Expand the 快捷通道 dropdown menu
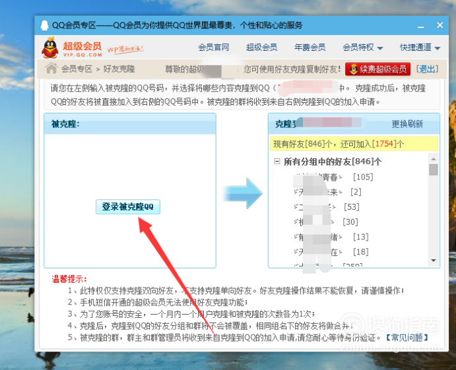The width and height of the screenshot is (456, 370). click(x=420, y=47)
